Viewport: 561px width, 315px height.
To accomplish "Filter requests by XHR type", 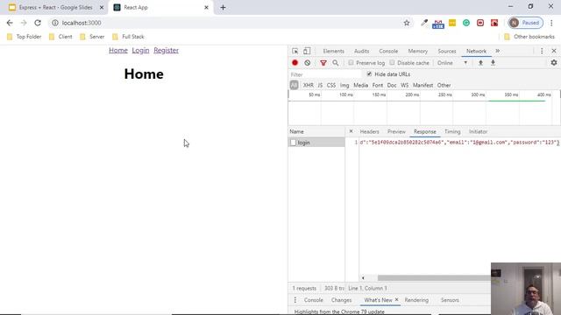I will point(308,86).
